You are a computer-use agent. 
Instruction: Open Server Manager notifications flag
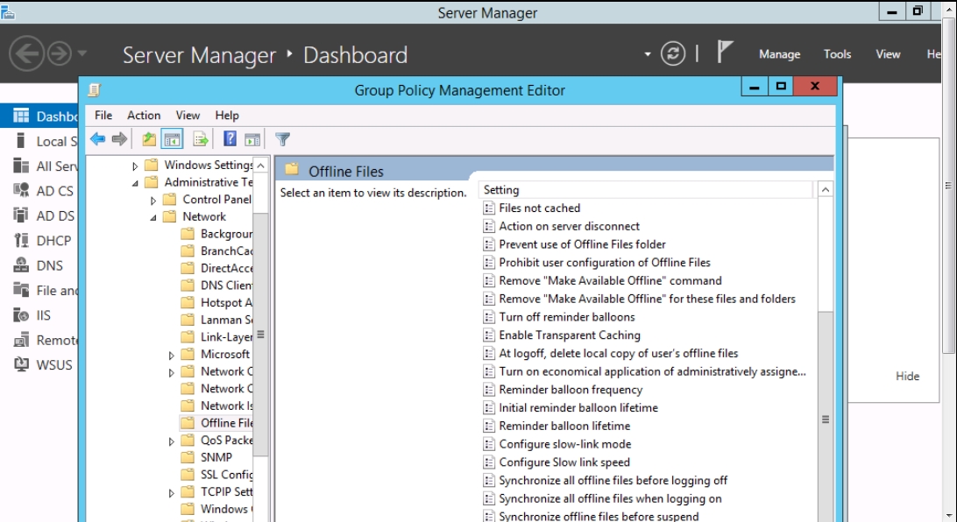(724, 53)
